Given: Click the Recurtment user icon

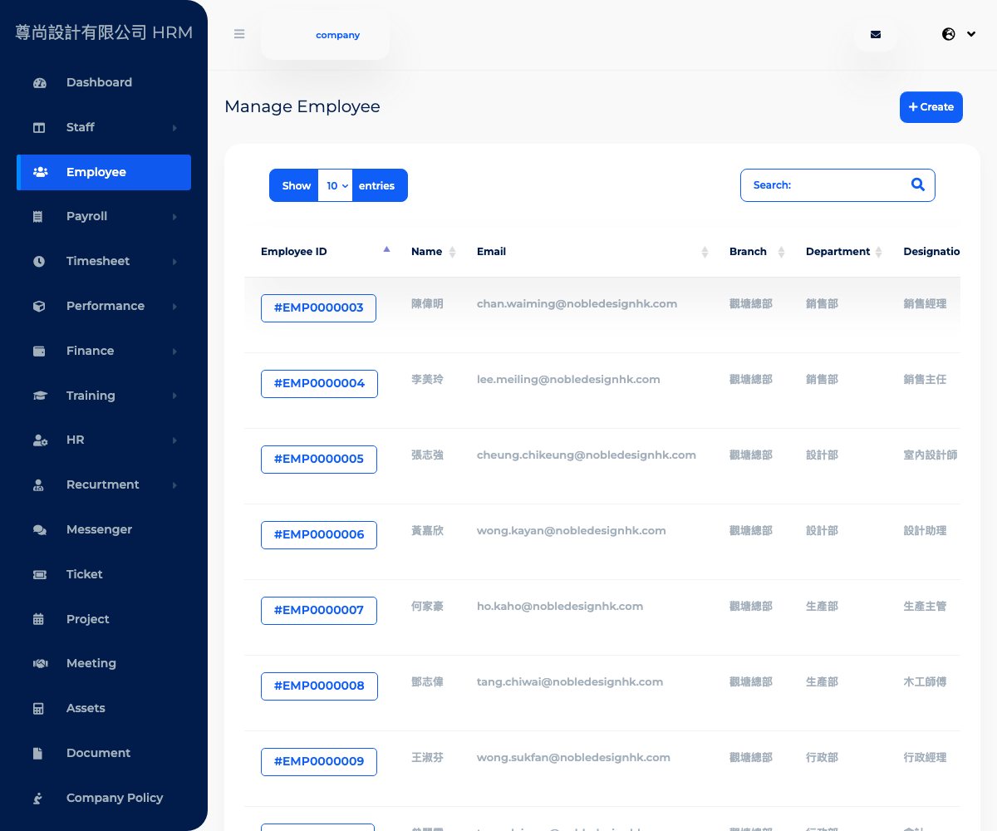Looking at the screenshot, I should coord(38,485).
